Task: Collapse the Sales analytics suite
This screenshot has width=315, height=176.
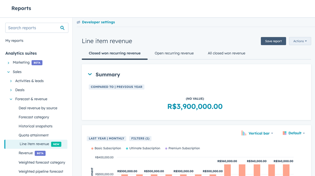Action: coord(8,72)
